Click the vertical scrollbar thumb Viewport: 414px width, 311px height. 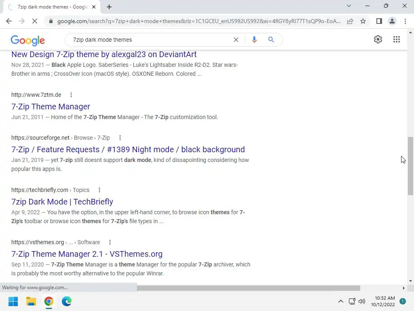[x=410, y=166]
